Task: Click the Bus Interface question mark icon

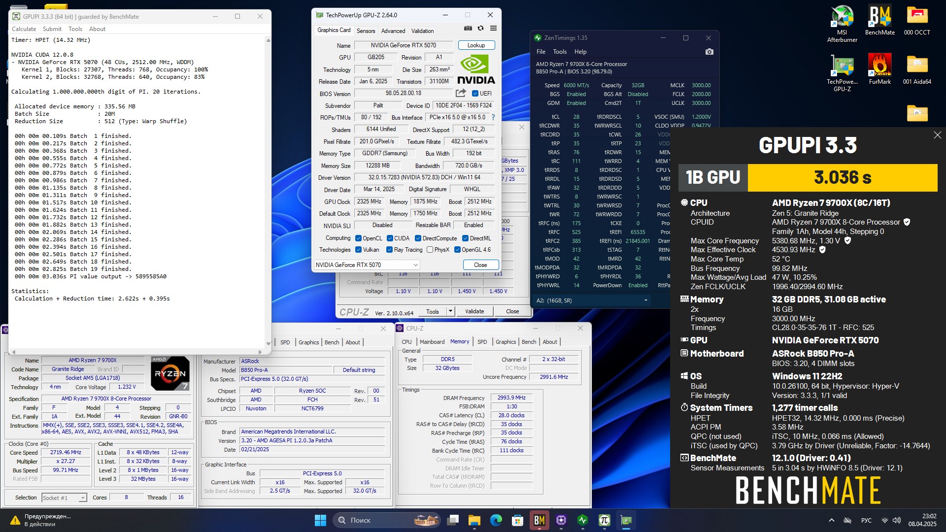Action: coord(493,117)
